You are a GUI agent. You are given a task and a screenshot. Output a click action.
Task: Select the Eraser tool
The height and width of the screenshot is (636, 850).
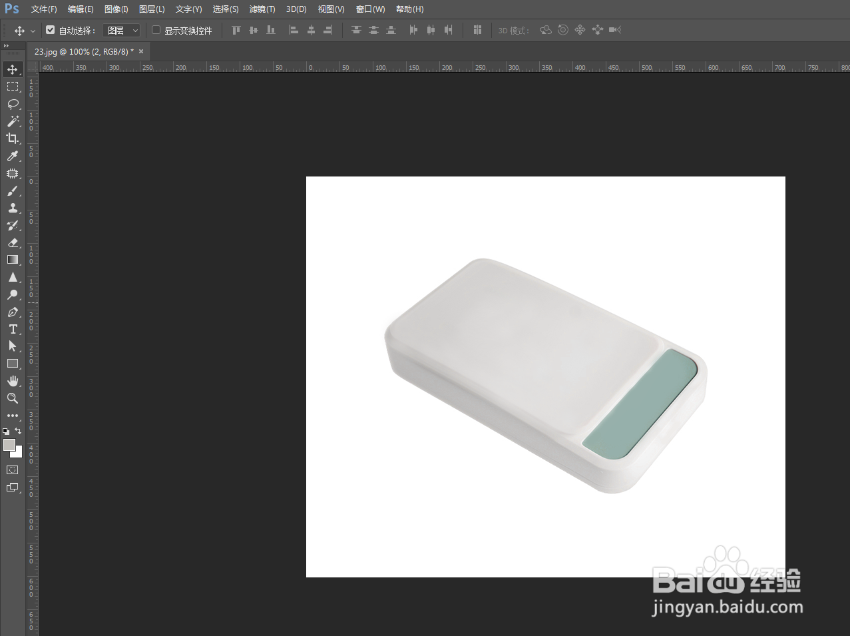click(13, 242)
